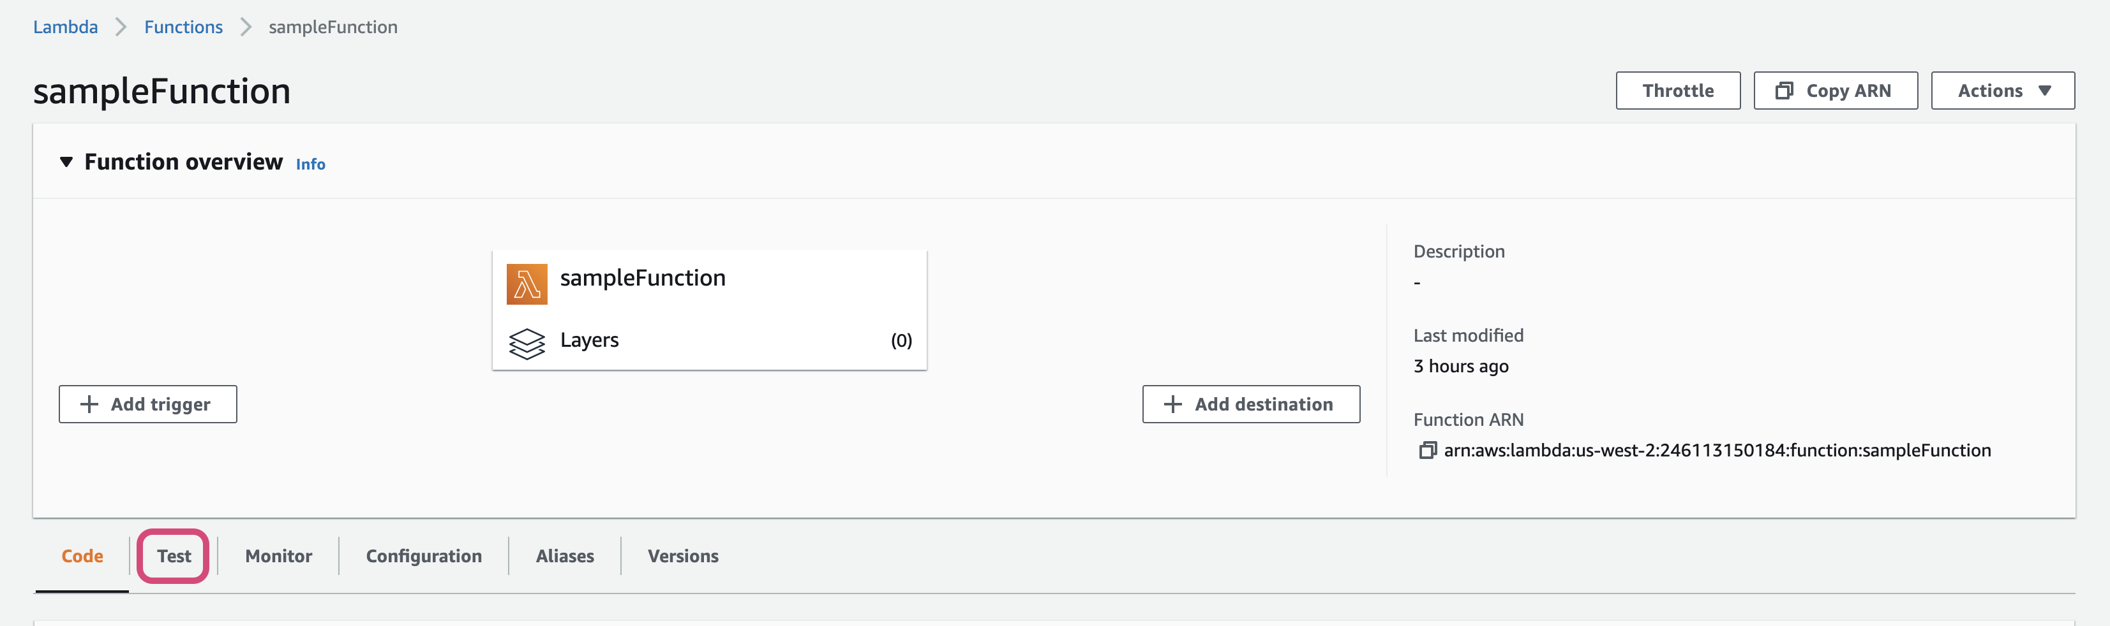Image resolution: width=2110 pixels, height=626 pixels.
Task: Navigate to Lambda breadcrumb link
Action: pos(66,27)
